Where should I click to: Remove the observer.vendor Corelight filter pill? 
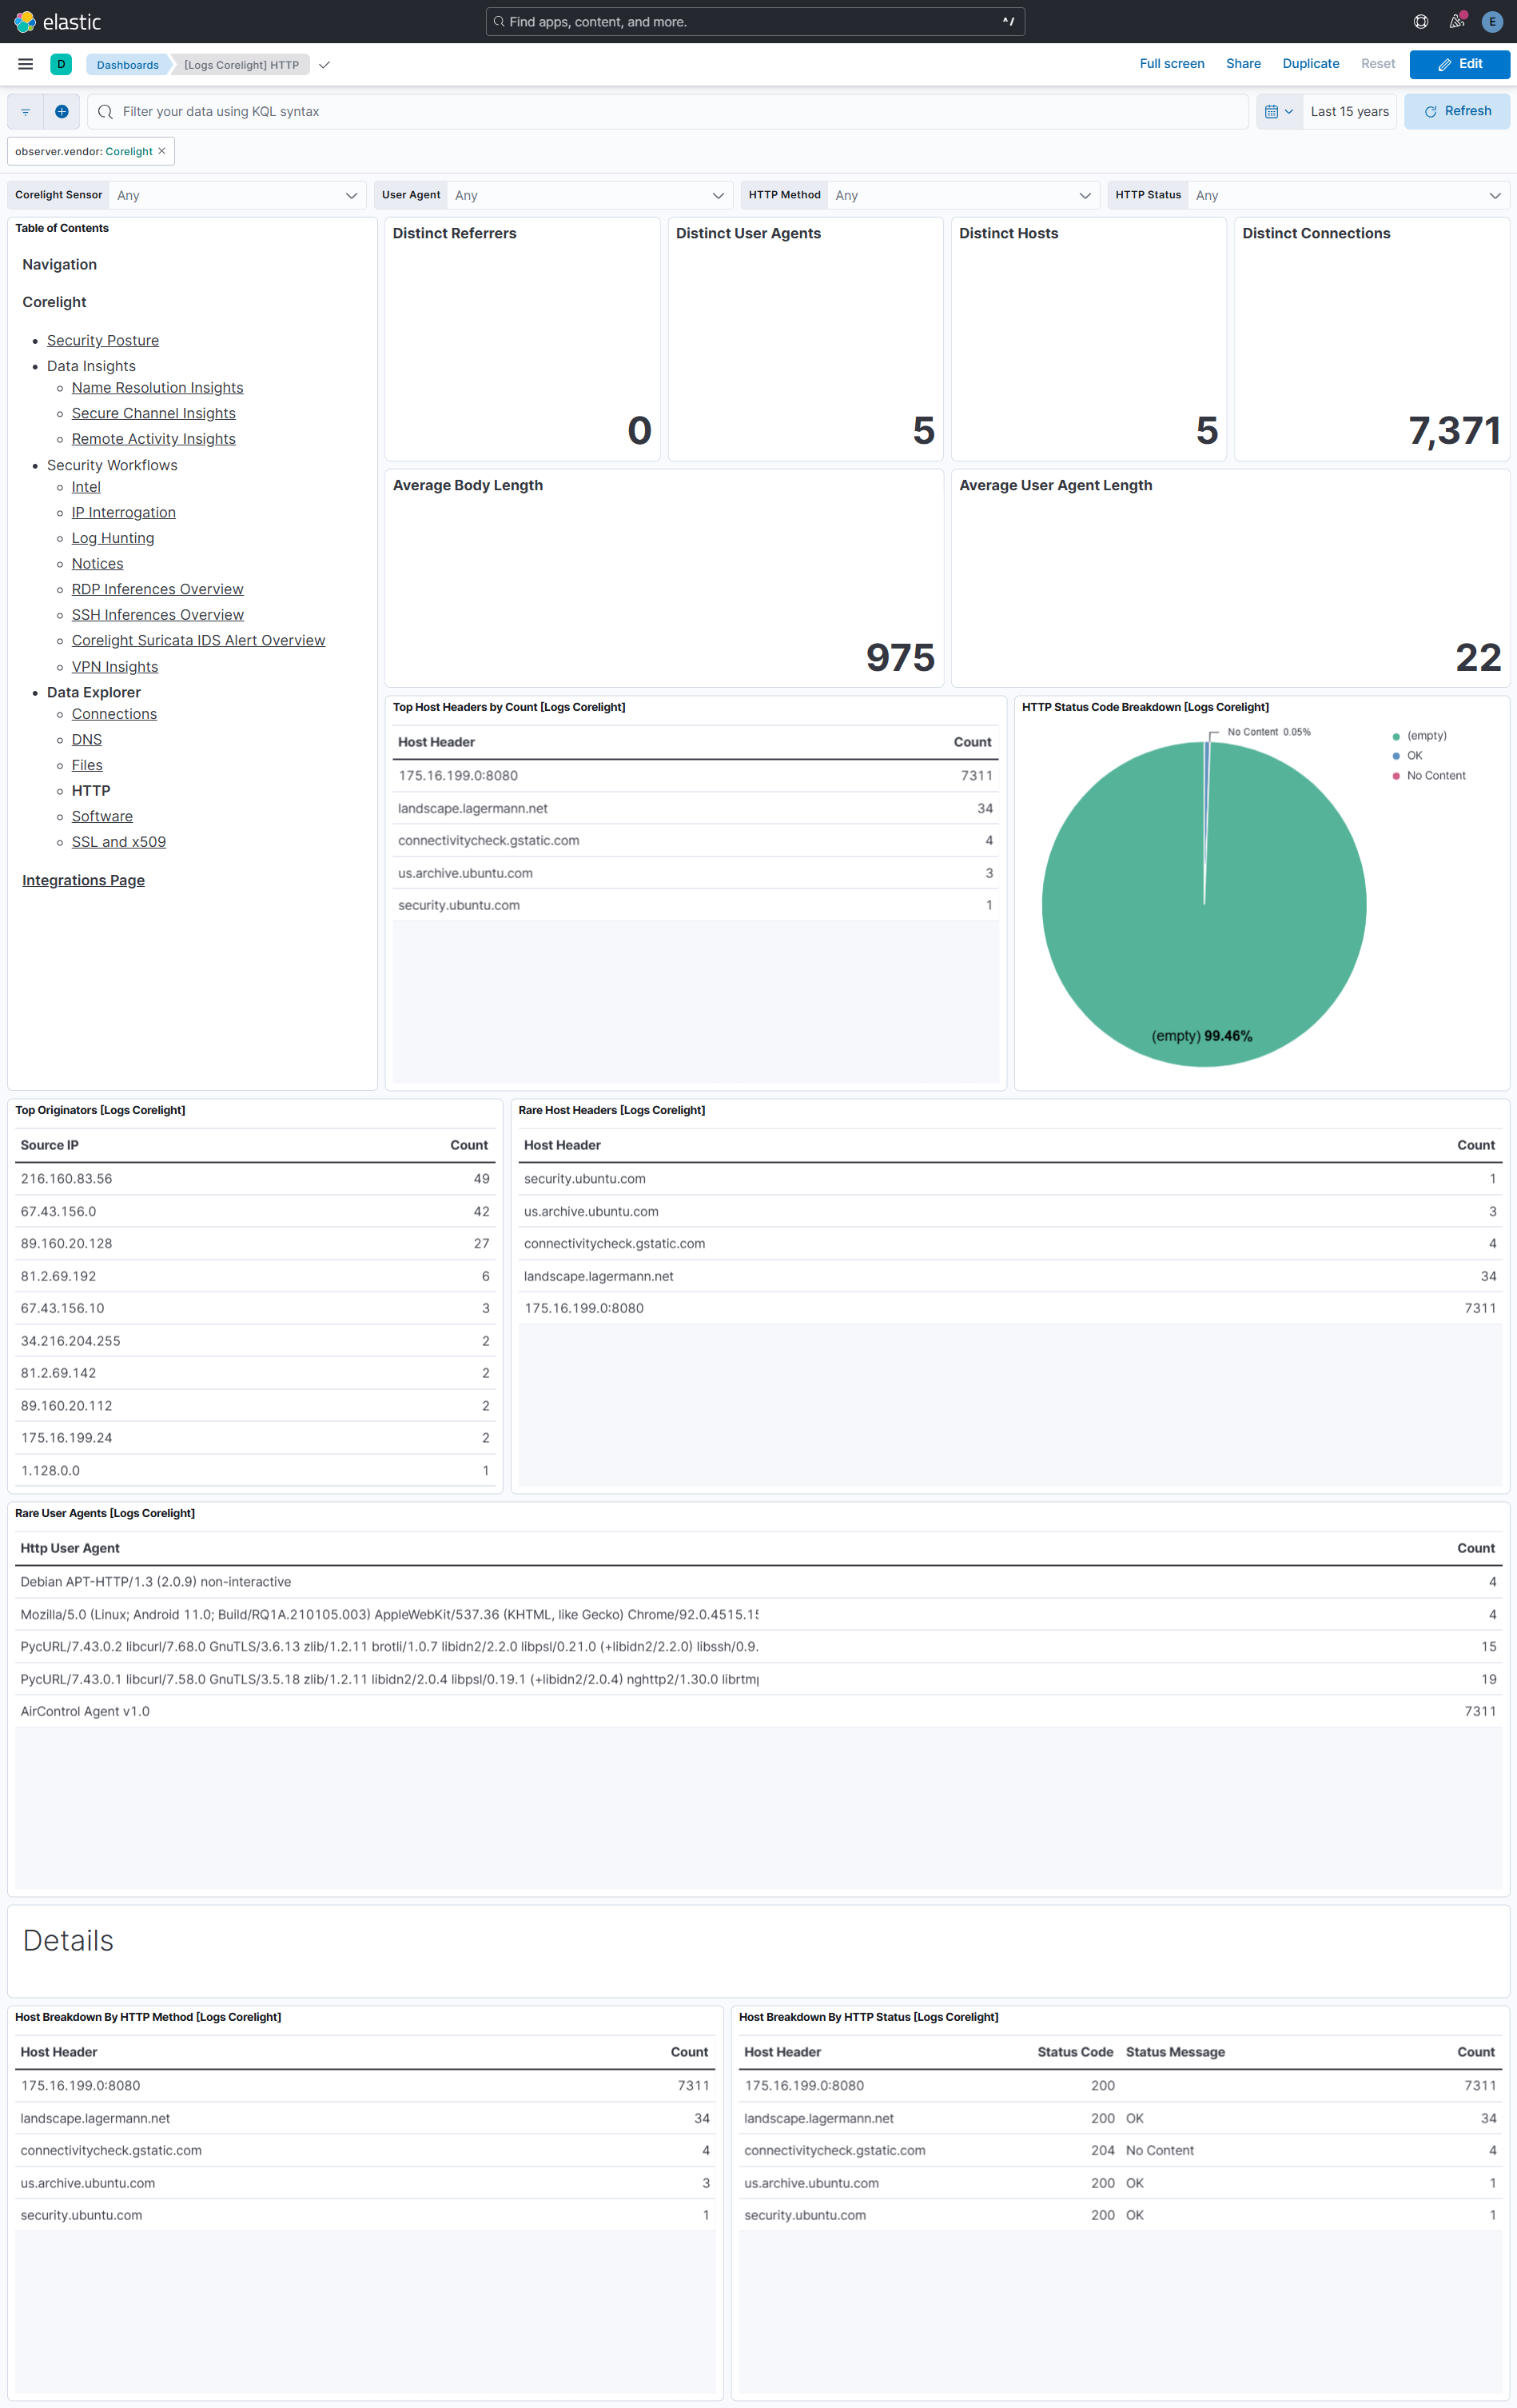[162, 151]
